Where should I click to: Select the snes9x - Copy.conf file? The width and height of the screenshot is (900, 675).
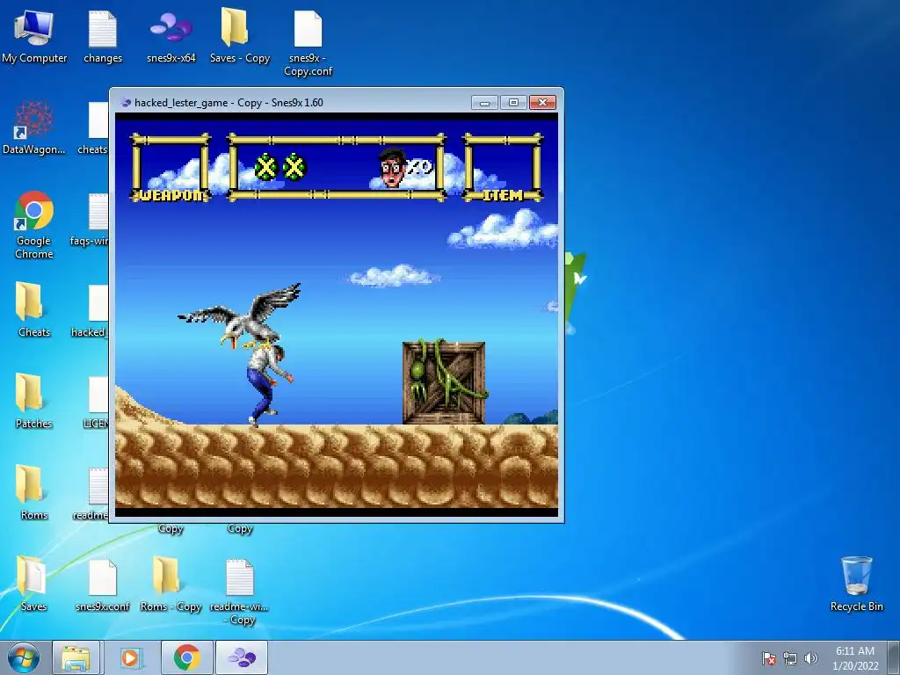click(308, 42)
